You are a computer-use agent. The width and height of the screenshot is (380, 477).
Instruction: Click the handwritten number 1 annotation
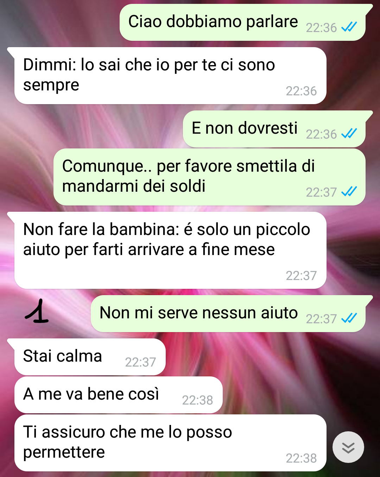click(37, 311)
